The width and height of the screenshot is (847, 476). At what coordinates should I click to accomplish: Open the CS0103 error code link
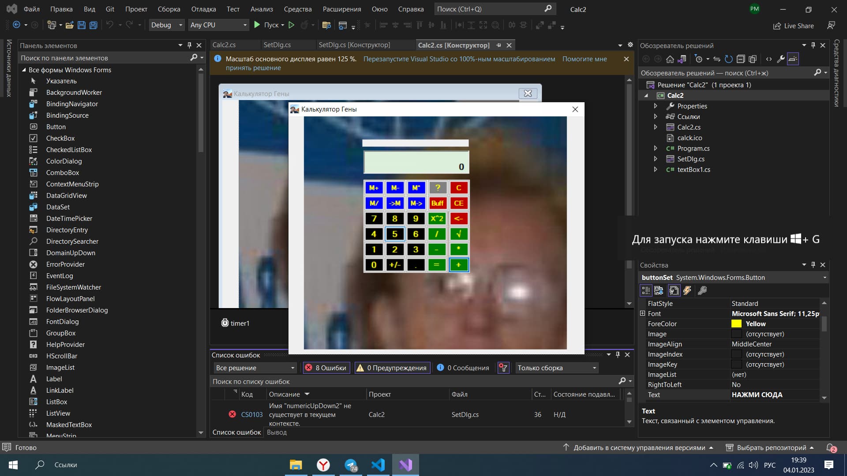[x=252, y=415]
